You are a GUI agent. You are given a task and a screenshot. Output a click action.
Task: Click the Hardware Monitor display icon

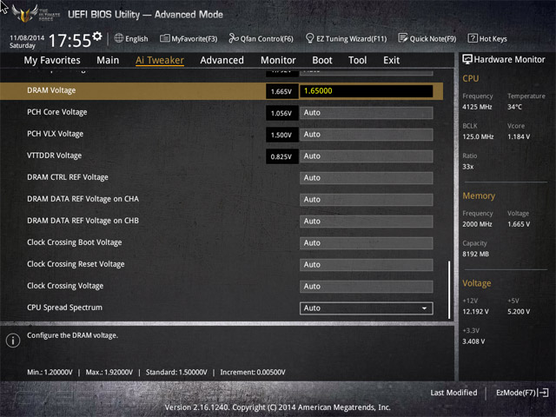click(467, 59)
